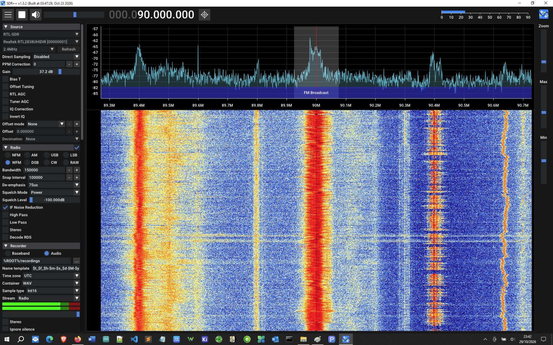The height and width of the screenshot is (345, 553).
Task: Adjust the Zoom slider
Action: click(x=543, y=51)
